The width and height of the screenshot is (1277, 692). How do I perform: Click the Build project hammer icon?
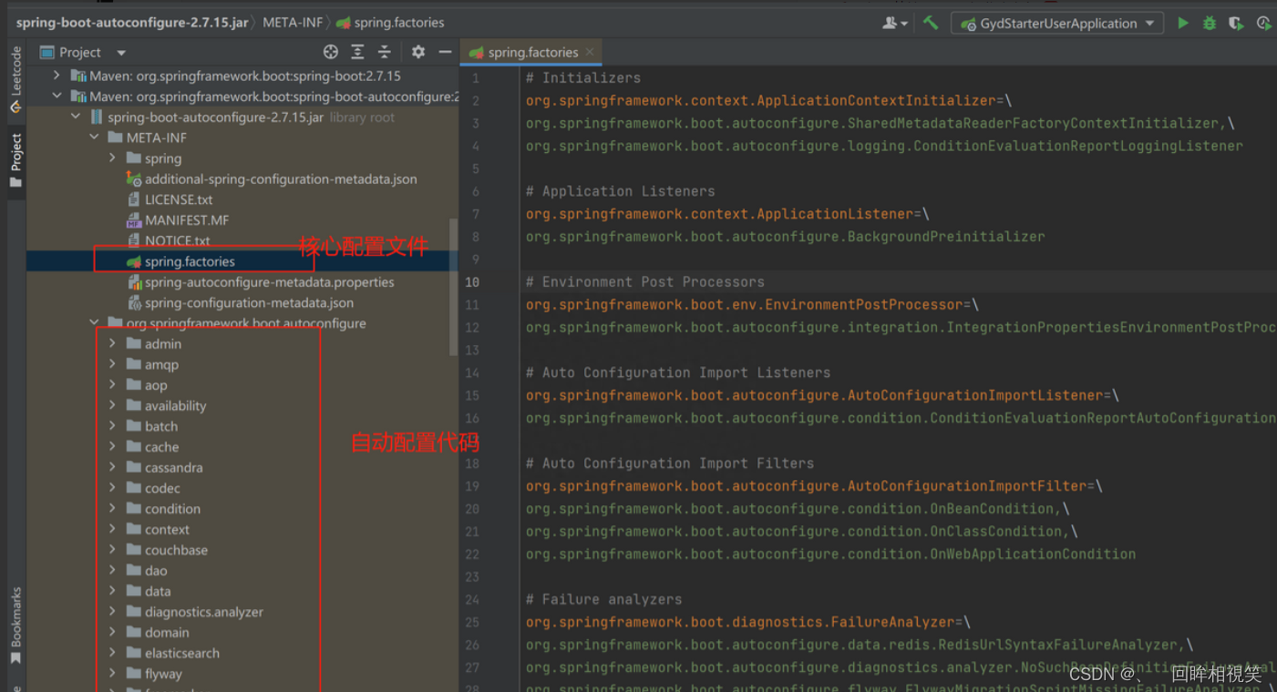pyautogui.click(x=931, y=23)
